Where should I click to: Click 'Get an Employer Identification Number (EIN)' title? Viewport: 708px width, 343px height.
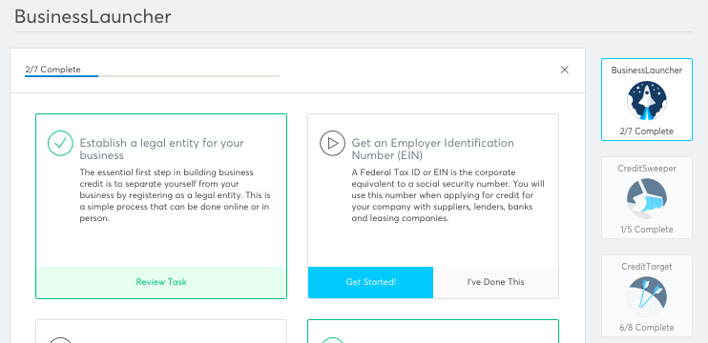432,150
